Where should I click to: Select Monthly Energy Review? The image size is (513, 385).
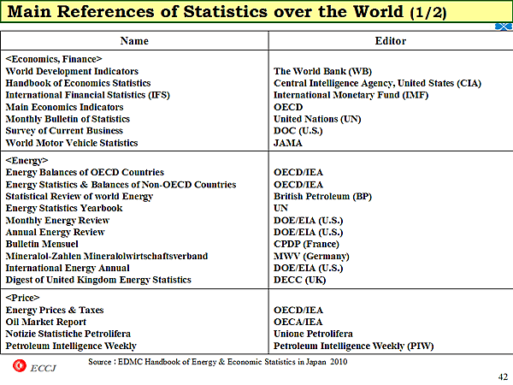57,221
